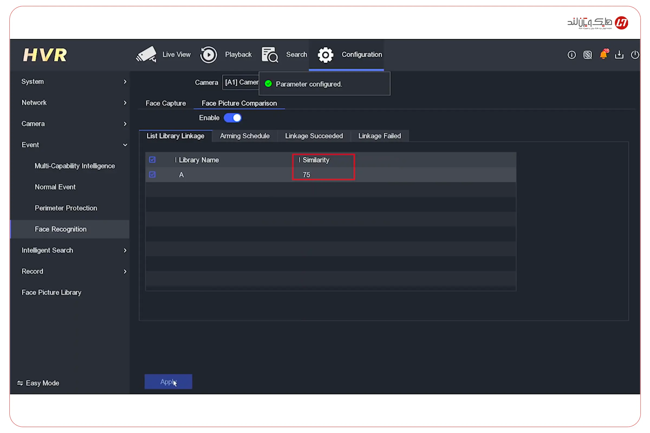Open the Search file magnifier icon
Viewport: 650px width, 433px height.
coord(270,55)
